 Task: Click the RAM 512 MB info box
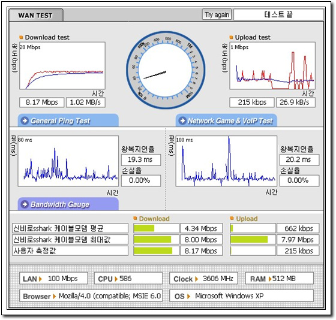pyautogui.click(x=280, y=278)
